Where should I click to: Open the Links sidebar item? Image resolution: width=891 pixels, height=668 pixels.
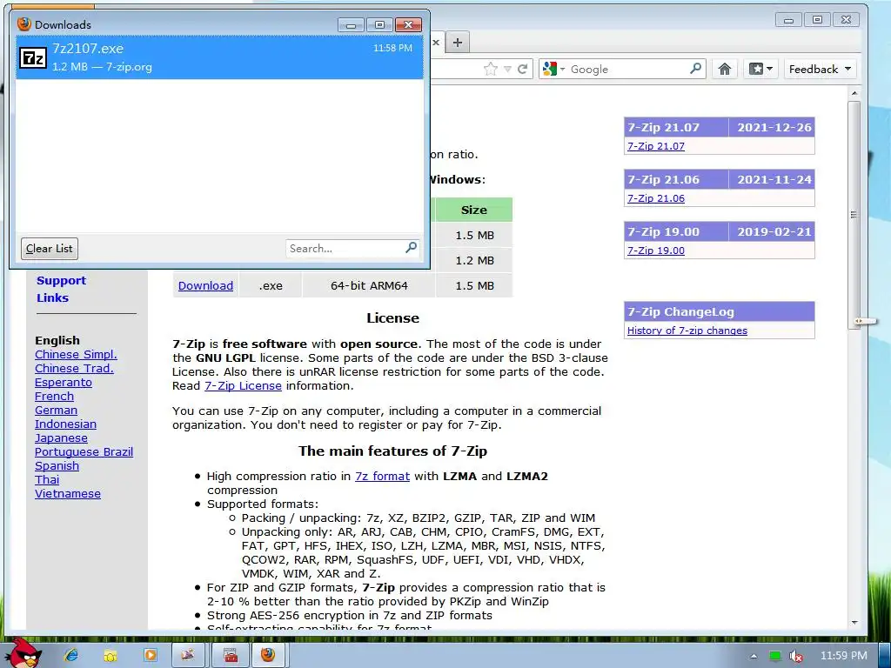(53, 297)
